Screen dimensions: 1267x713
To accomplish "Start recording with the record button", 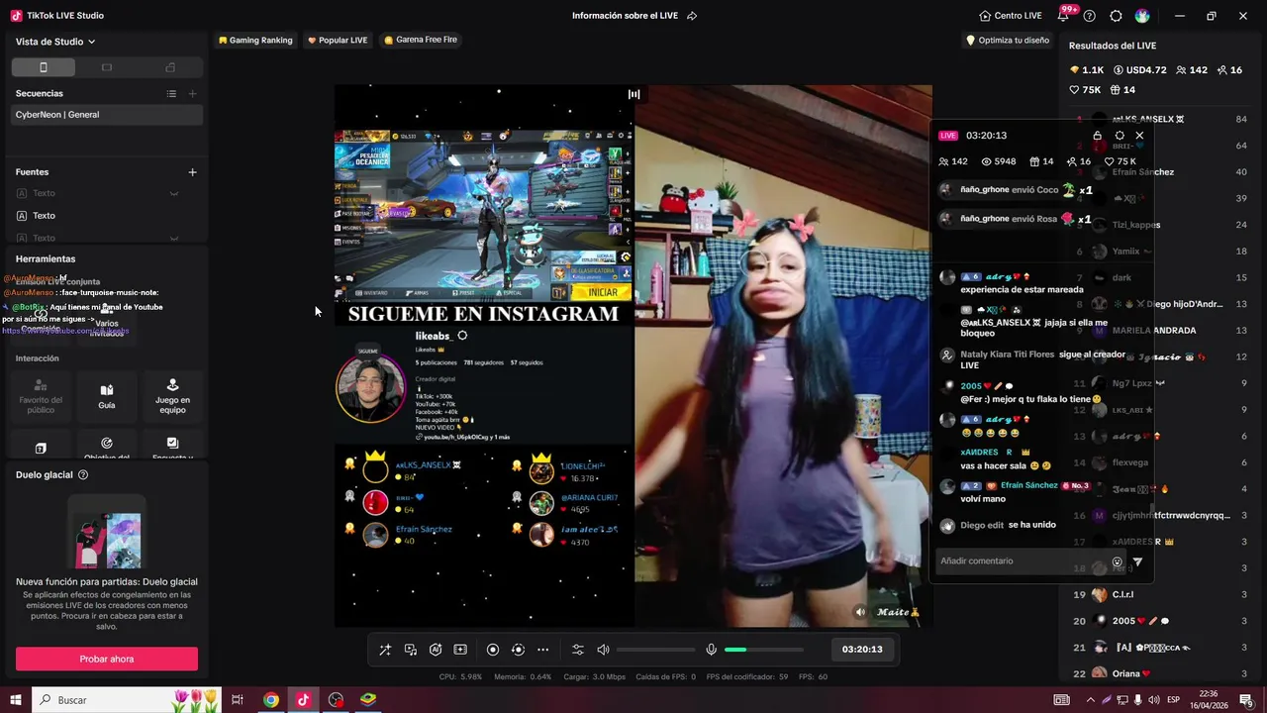I will pos(493,650).
